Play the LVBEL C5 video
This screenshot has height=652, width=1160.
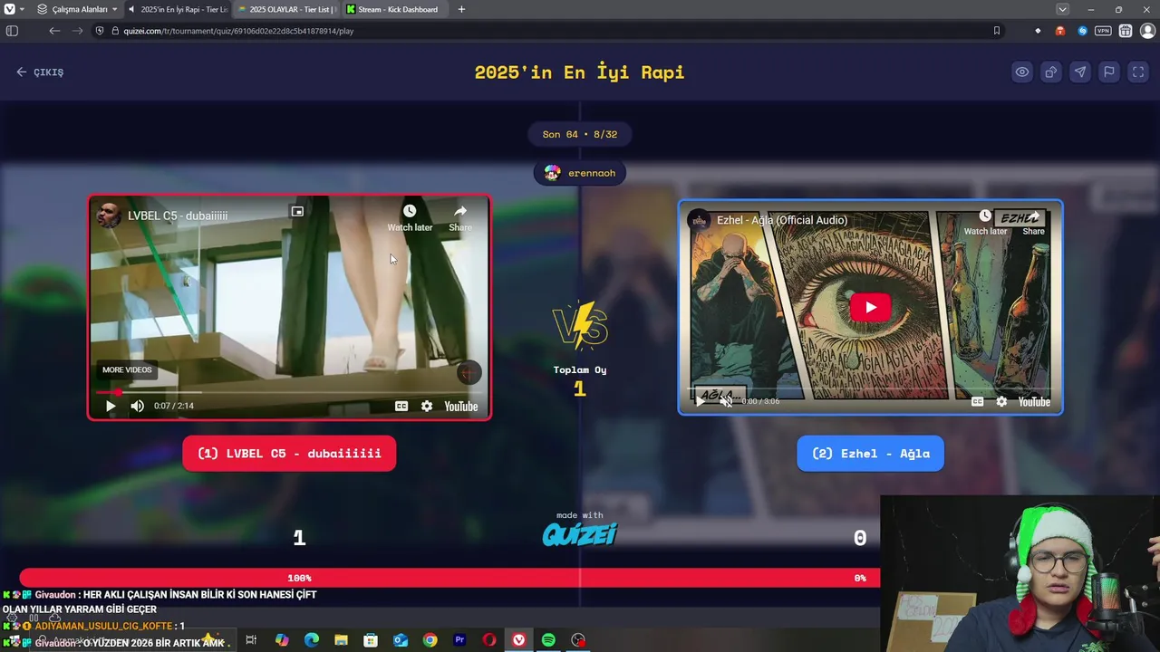click(x=111, y=407)
